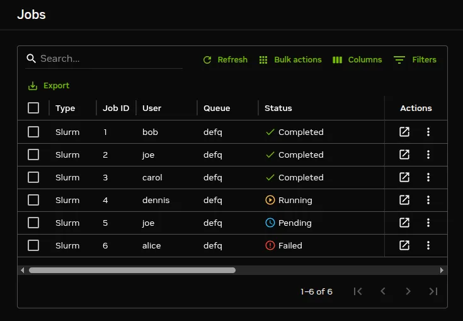
Task: Open more options for job 2
Action: point(428,155)
